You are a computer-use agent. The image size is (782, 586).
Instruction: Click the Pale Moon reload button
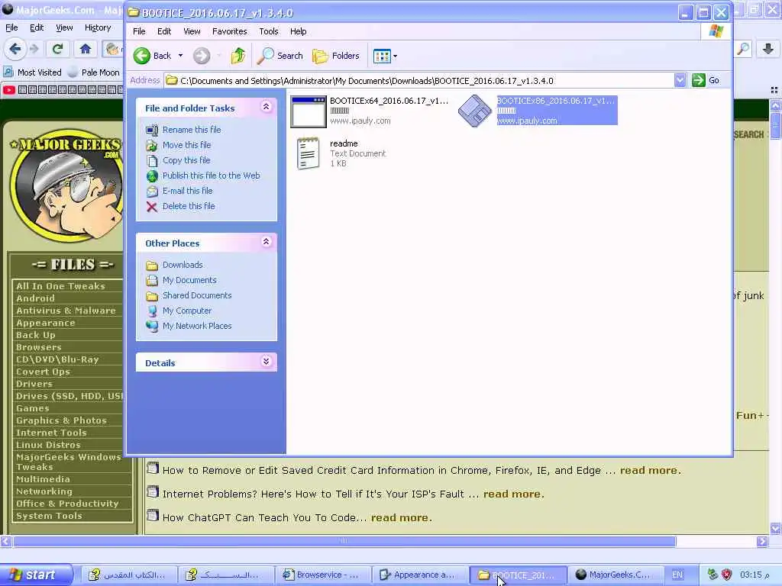pyautogui.click(x=57, y=49)
